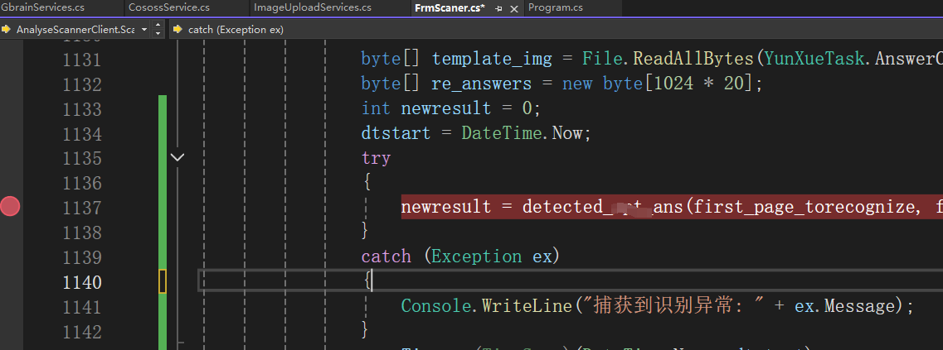Screen dimensions: 943x350
Task: Place cursor after opening brace on line 1140
Action: pyautogui.click(x=372, y=281)
